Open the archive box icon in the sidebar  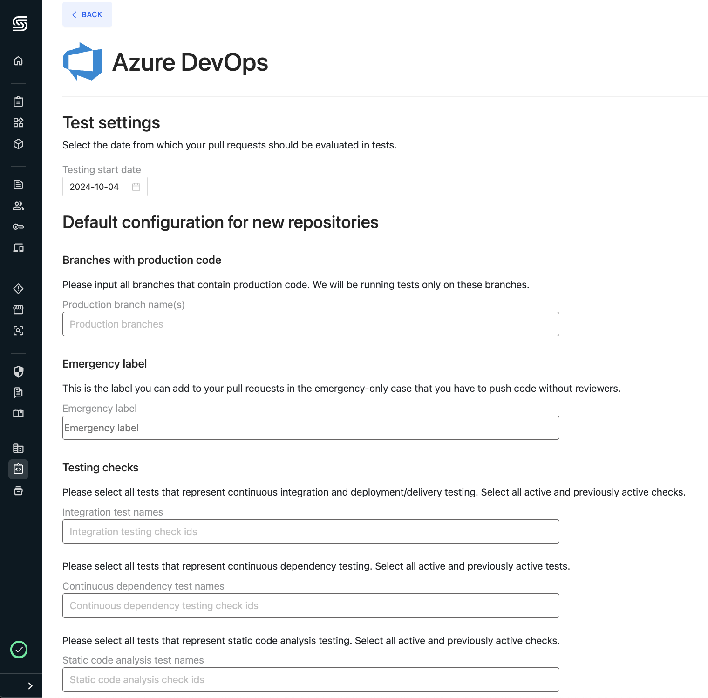click(18, 490)
